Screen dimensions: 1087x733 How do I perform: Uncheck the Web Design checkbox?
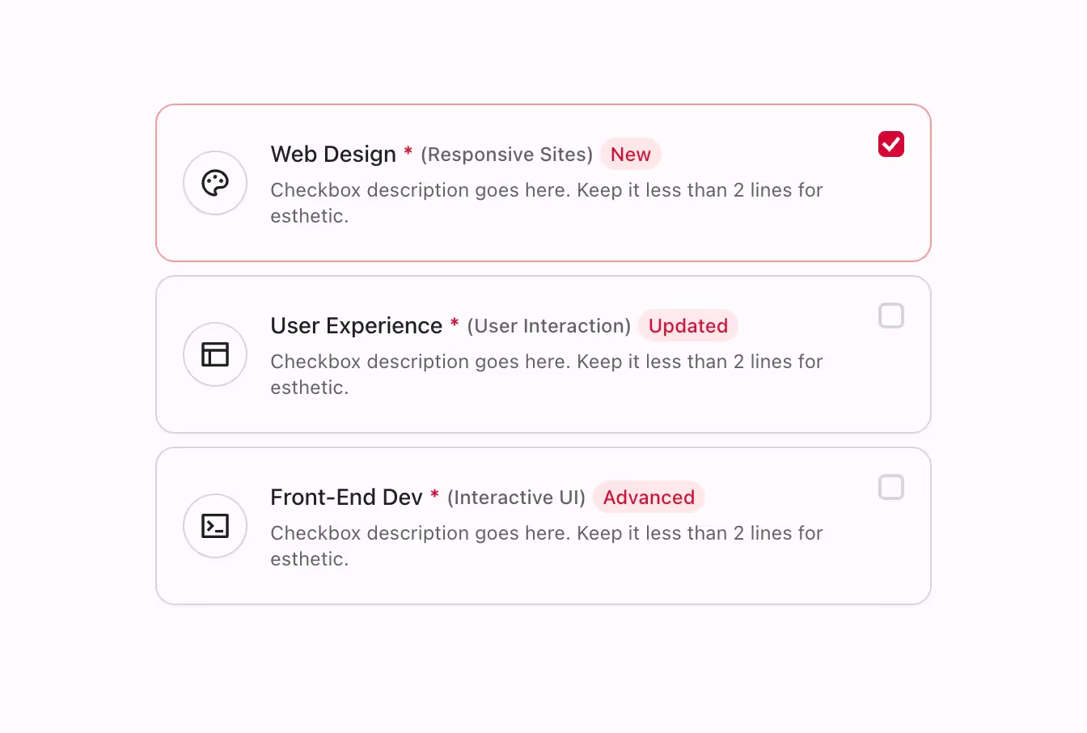[890, 144]
